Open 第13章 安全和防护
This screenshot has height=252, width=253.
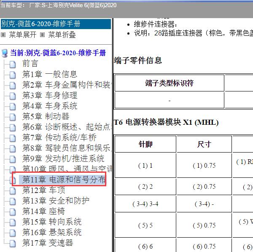click(x=56, y=201)
